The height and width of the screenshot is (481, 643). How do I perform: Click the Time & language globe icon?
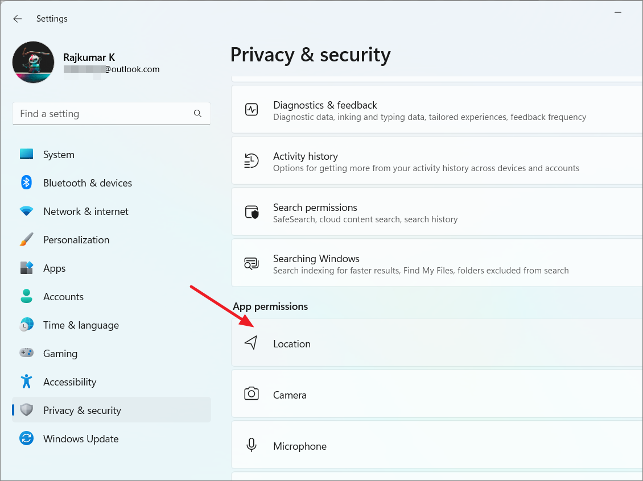(26, 325)
